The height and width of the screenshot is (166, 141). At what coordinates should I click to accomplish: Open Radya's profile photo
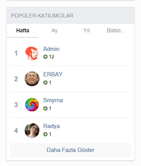pos(32,130)
